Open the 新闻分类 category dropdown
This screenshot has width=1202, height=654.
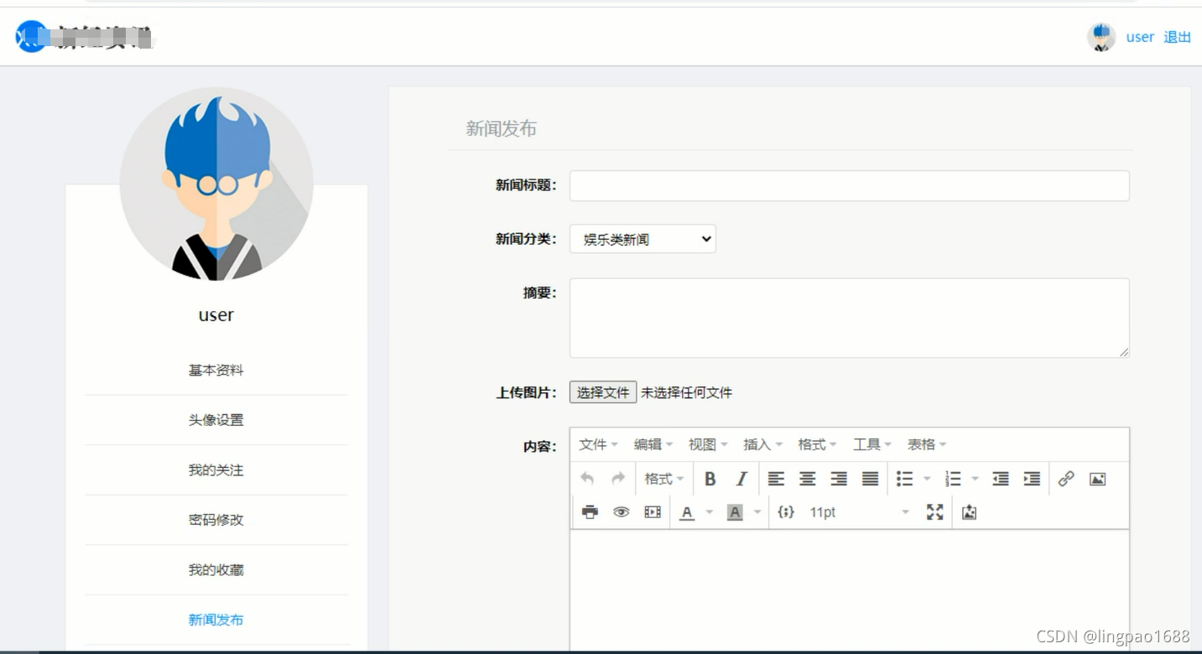643,239
